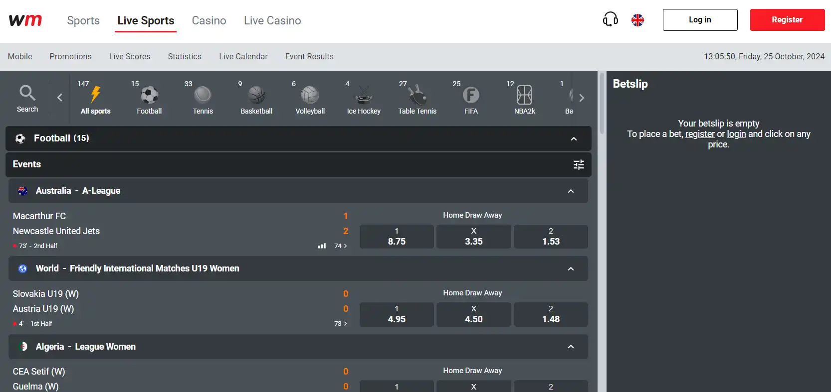Click Australia flag league icon
Screen dimensions: 831x392
click(x=22, y=191)
